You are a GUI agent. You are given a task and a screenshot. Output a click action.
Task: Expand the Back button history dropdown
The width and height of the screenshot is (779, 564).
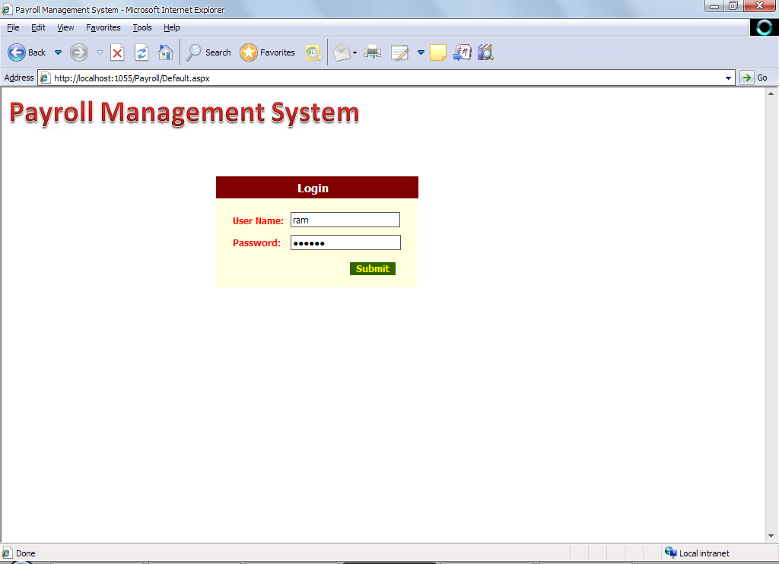58,52
